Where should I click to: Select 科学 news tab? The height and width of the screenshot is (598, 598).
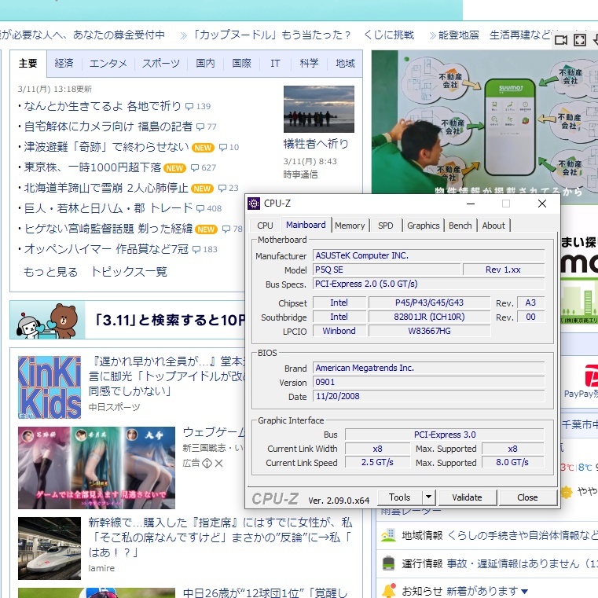pyautogui.click(x=309, y=63)
